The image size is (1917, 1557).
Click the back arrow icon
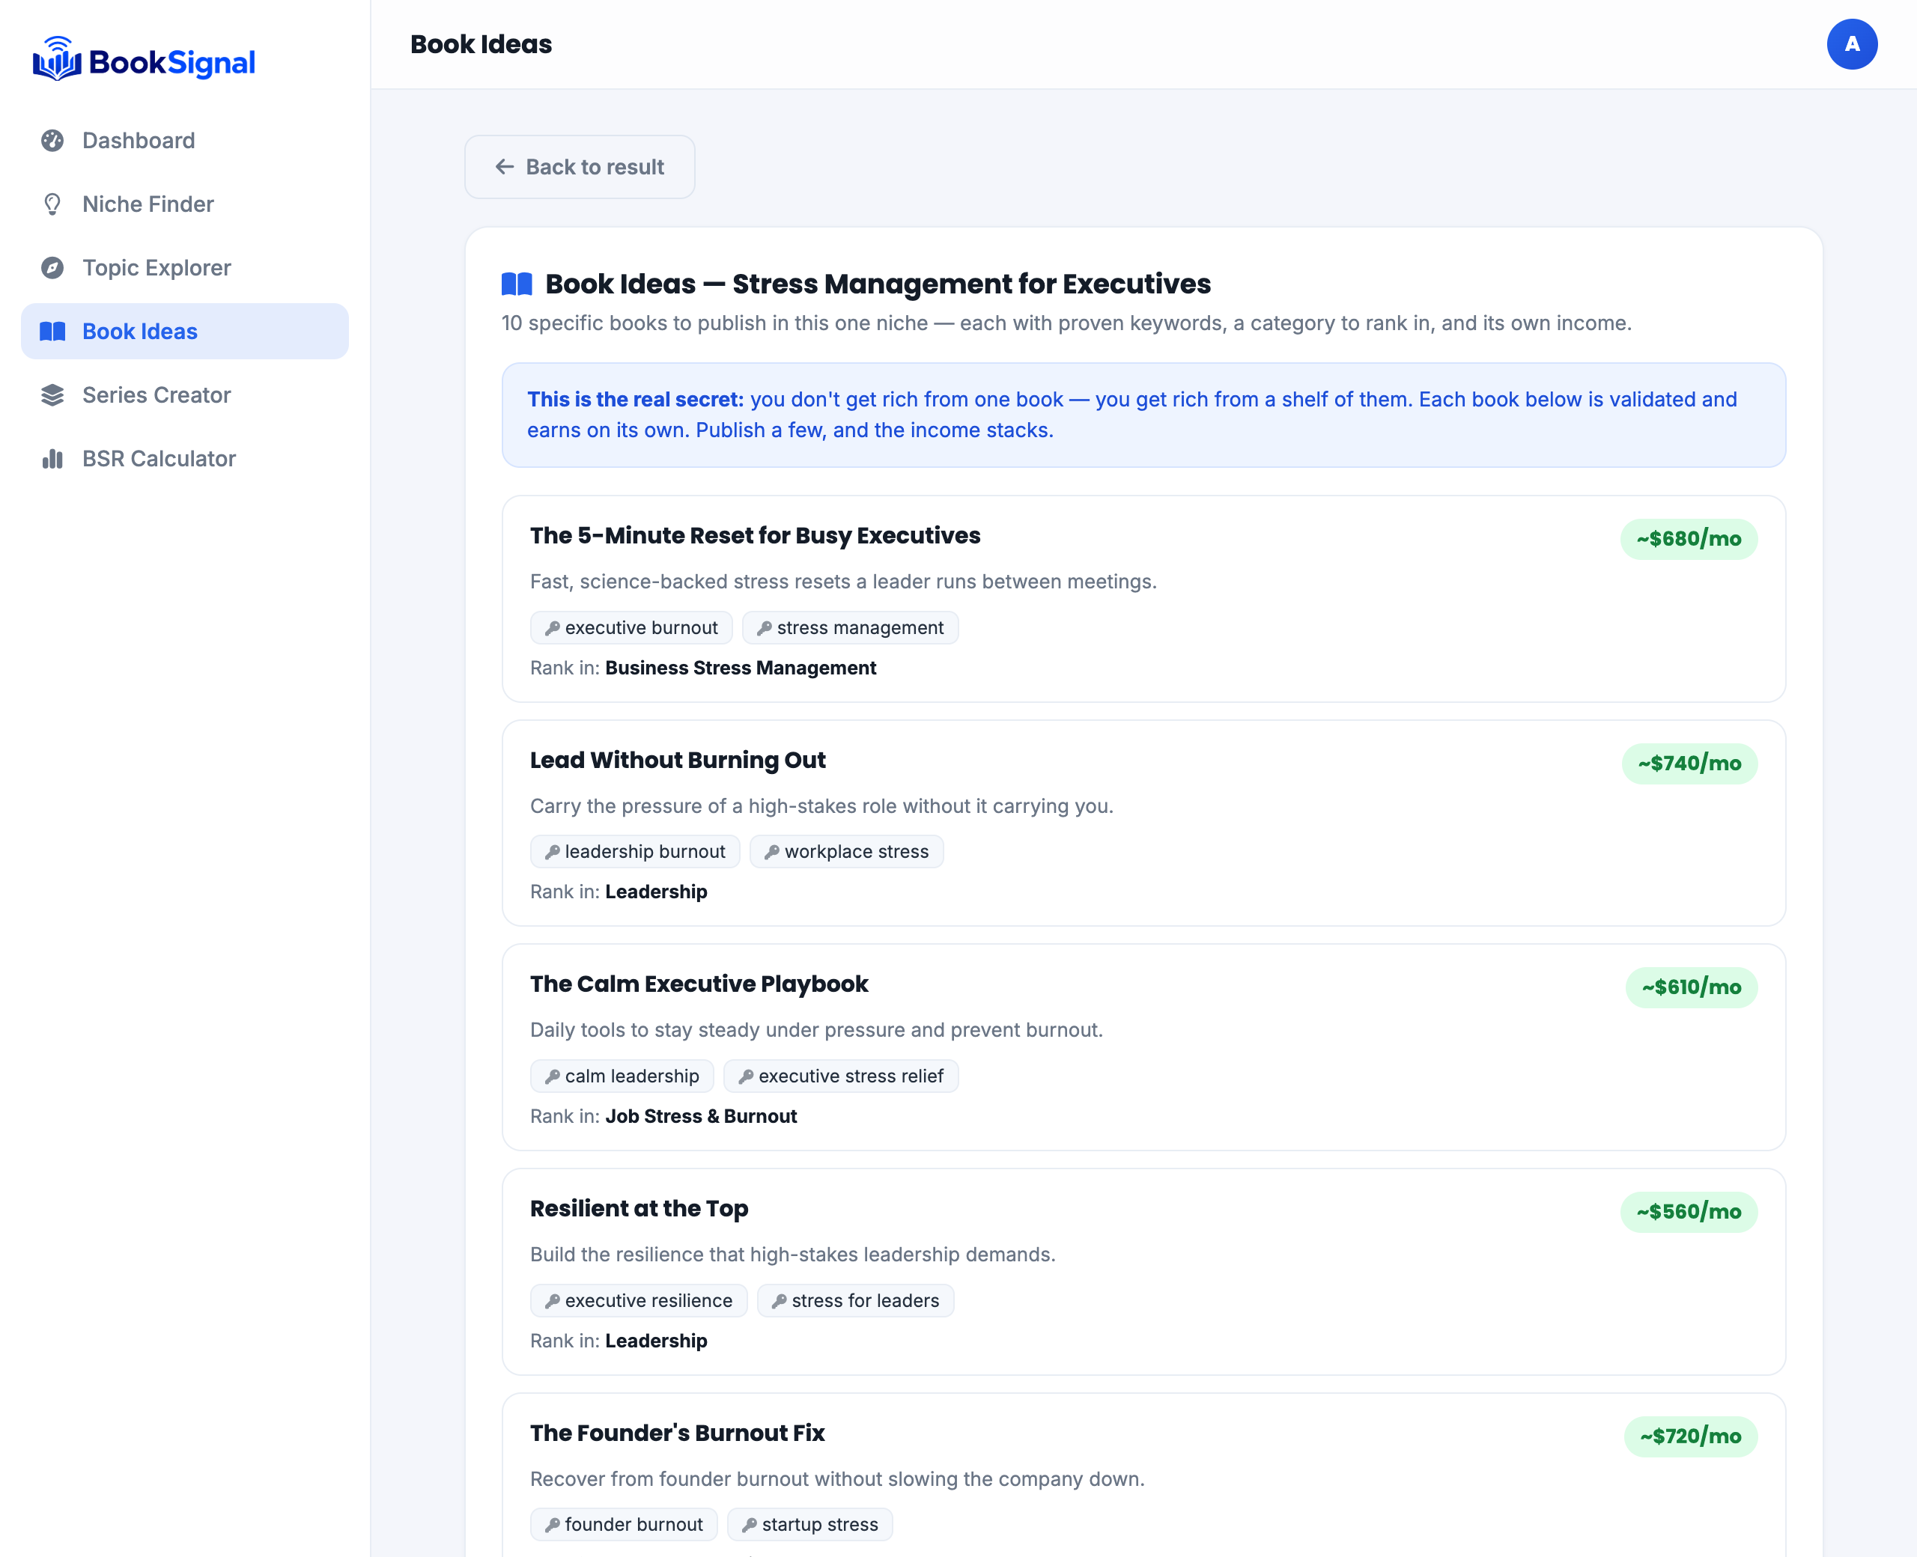point(505,167)
